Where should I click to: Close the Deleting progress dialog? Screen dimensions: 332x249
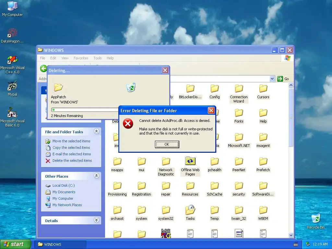point(165,70)
